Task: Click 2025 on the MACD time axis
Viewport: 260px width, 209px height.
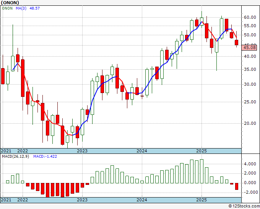Action: click(x=201, y=200)
